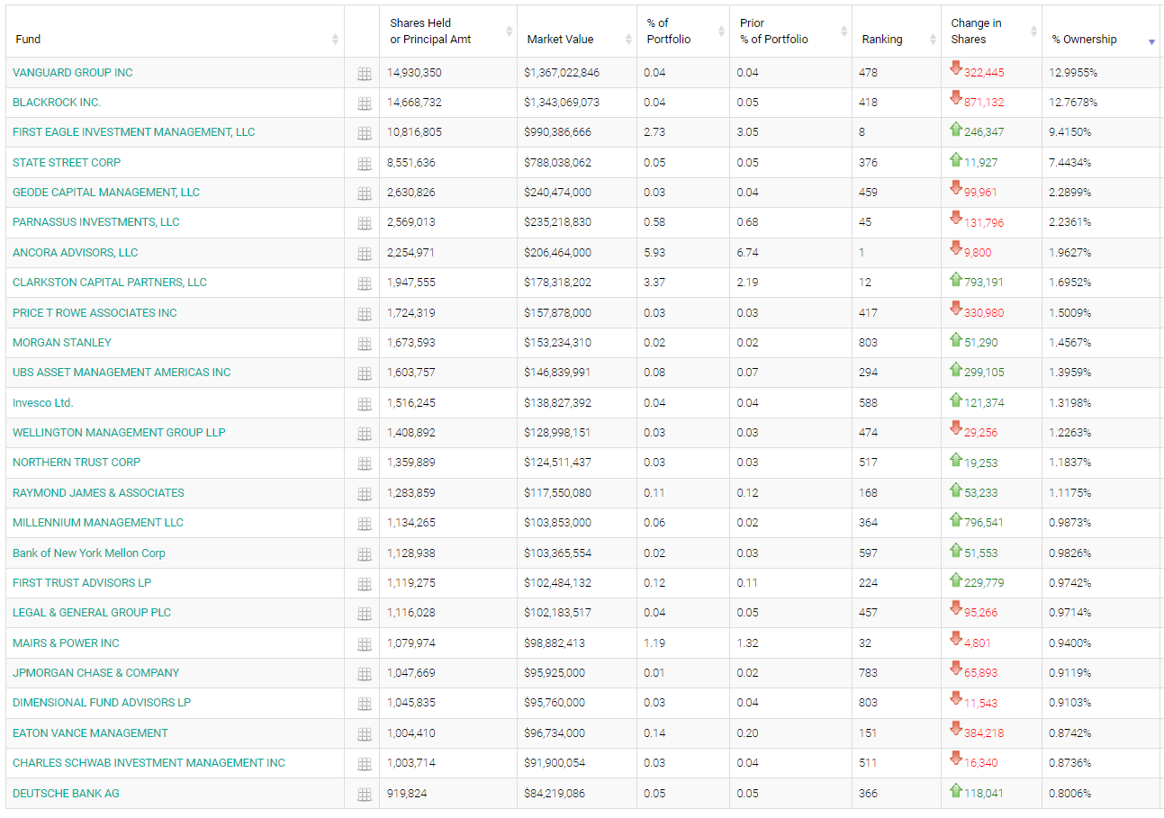Select Vanguard market value $1,367,022,846

click(x=562, y=73)
